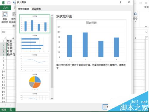Click the chart list scrollbar thumb

52,53
